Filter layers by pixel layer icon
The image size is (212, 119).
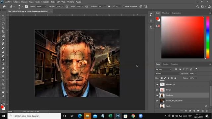point(176,69)
